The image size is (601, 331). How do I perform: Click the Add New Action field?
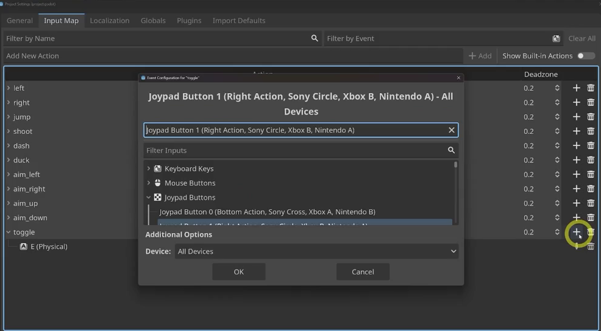coord(233,56)
